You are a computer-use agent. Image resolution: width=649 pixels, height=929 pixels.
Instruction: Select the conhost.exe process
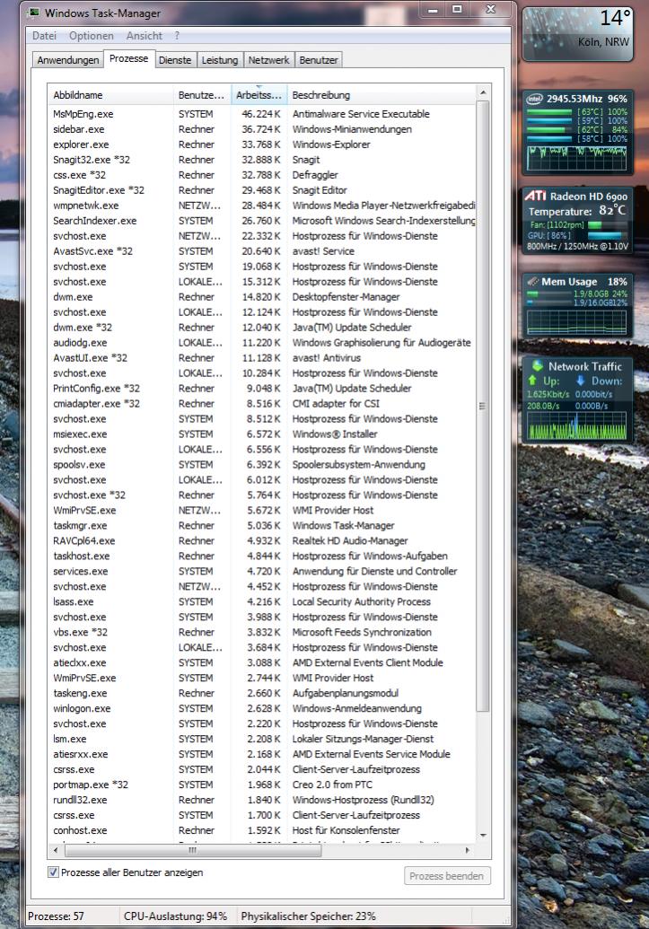262,830
